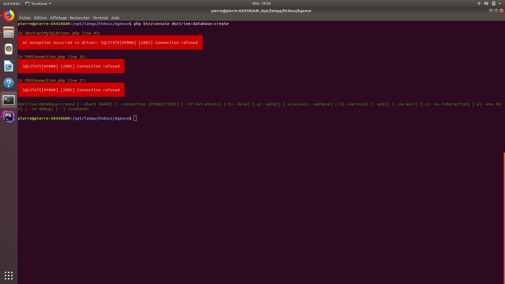
Task: Click the Activités button
Action: (x=12, y=3)
